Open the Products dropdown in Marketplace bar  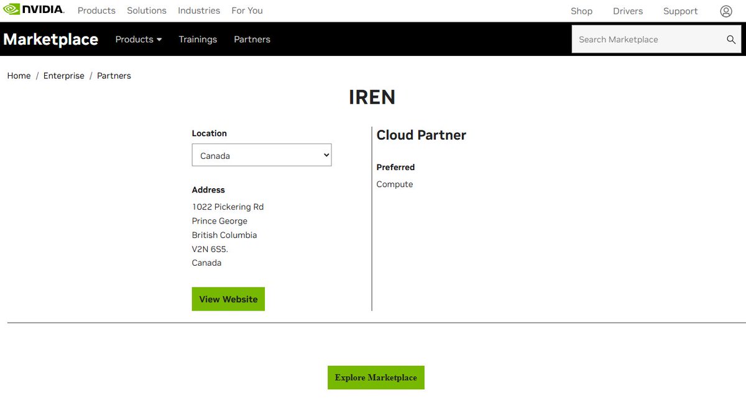(139, 39)
